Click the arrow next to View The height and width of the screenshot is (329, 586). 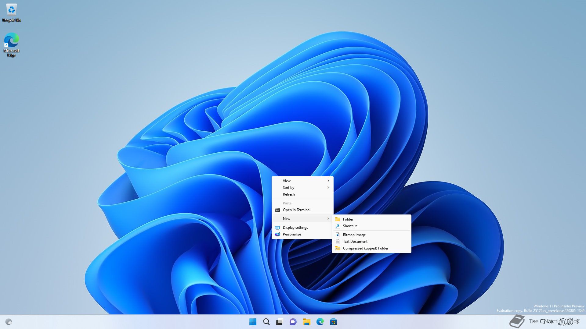328,181
